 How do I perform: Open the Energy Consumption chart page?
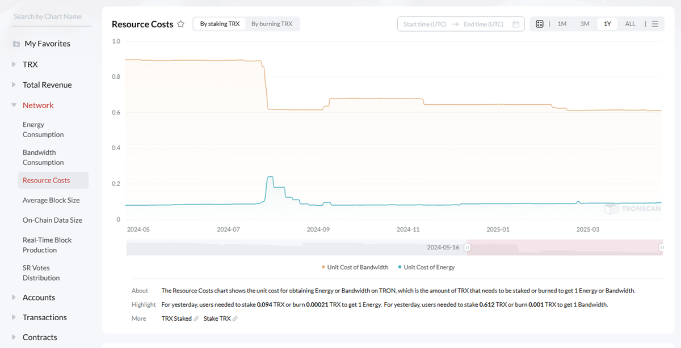[43, 130]
